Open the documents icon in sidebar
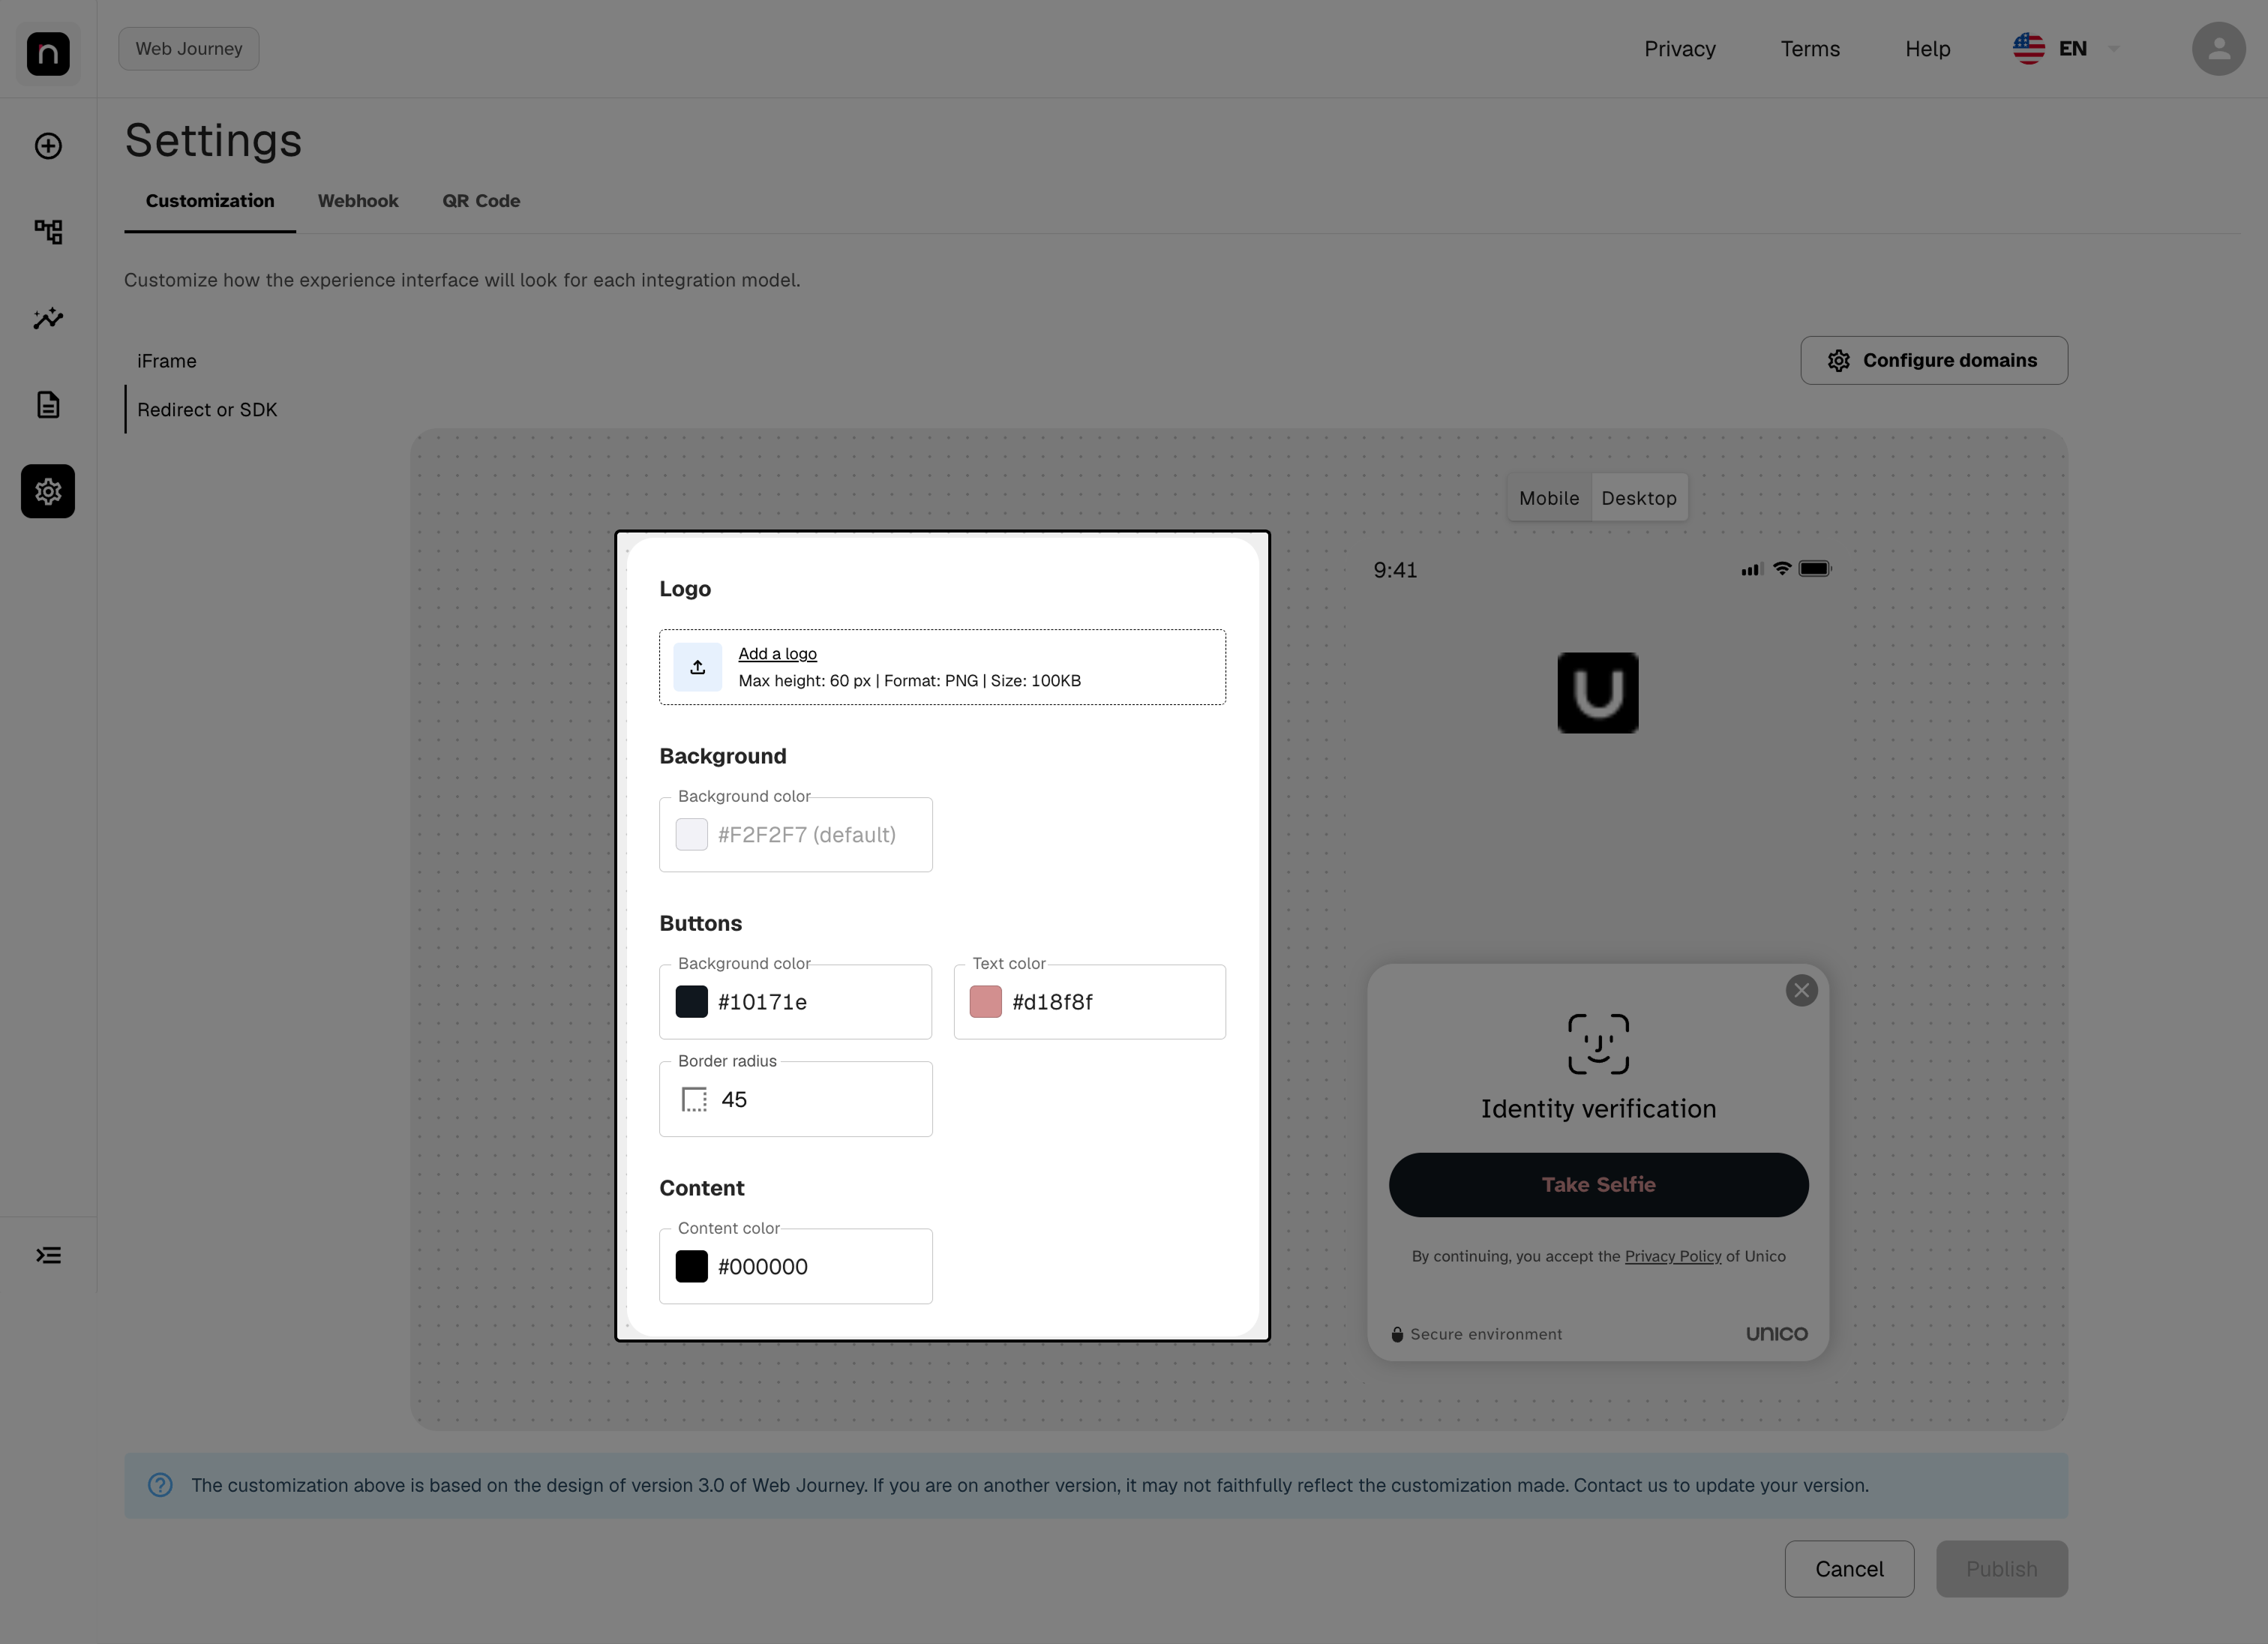This screenshot has height=1644, width=2268. tap(48, 404)
